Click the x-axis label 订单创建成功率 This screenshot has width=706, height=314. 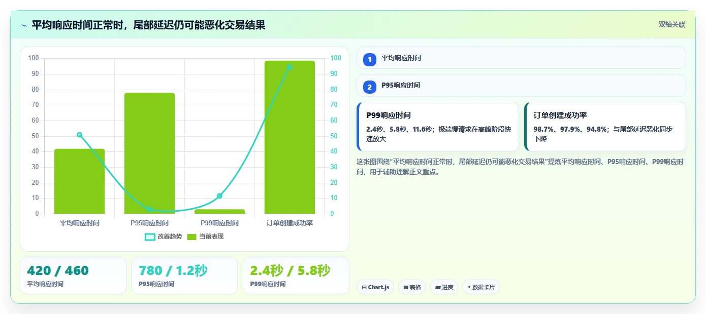pos(290,223)
